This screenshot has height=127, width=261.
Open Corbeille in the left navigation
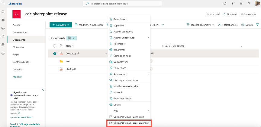pos(18,69)
